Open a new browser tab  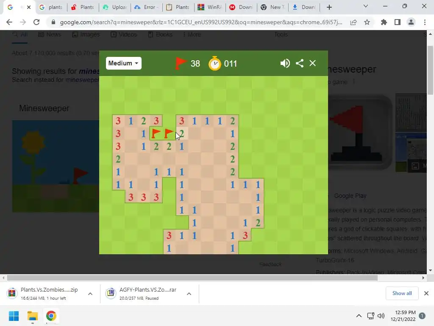[x=329, y=7]
